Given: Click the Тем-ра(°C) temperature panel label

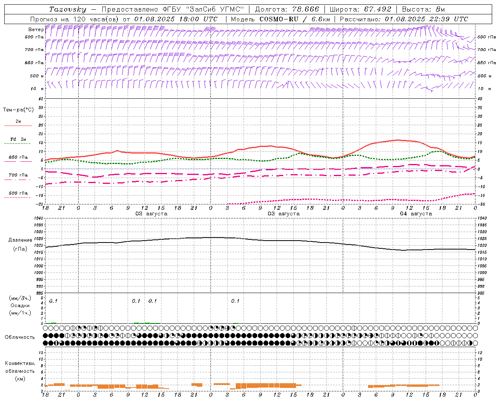Looking at the screenshot, I should [18, 110].
